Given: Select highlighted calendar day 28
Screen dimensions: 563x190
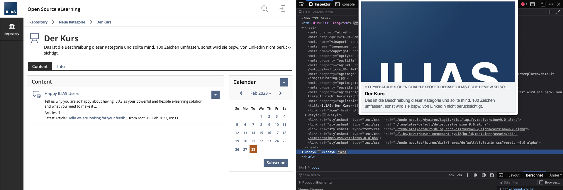Looking at the screenshot, I should pyautogui.click(x=253, y=149).
